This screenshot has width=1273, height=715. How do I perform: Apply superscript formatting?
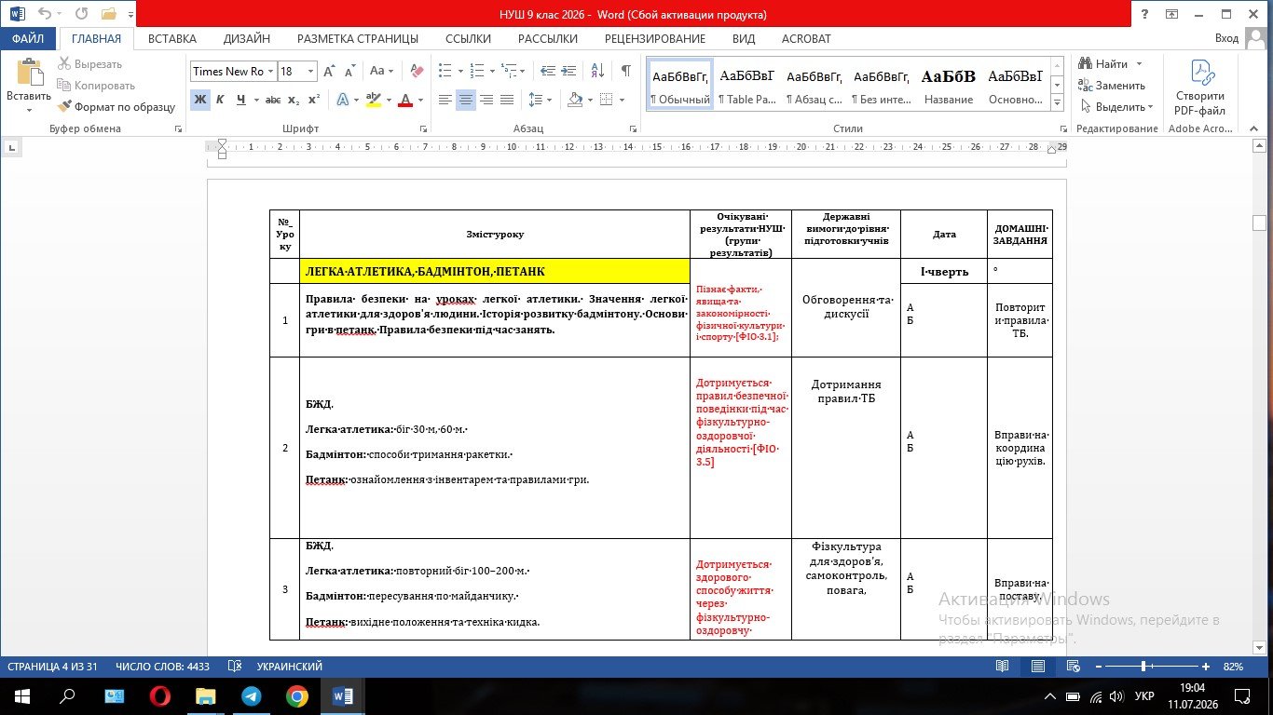314,100
